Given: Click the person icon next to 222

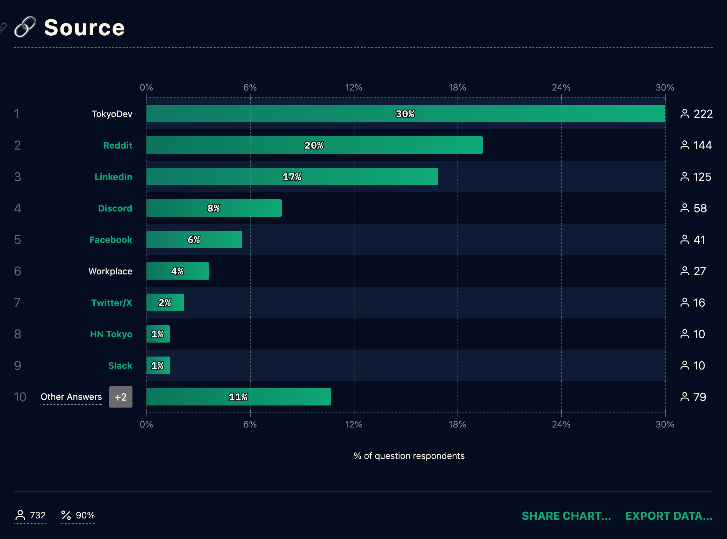Looking at the screenshot, I should tap(684, 114).
